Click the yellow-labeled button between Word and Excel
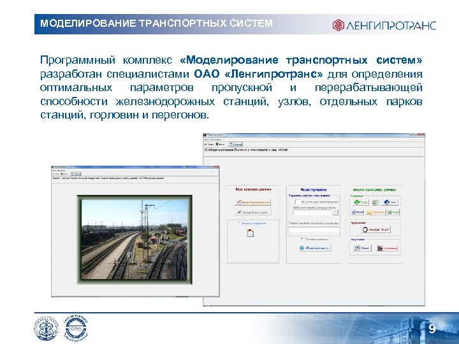Viewport: 459px width, 344px height. 375,212
